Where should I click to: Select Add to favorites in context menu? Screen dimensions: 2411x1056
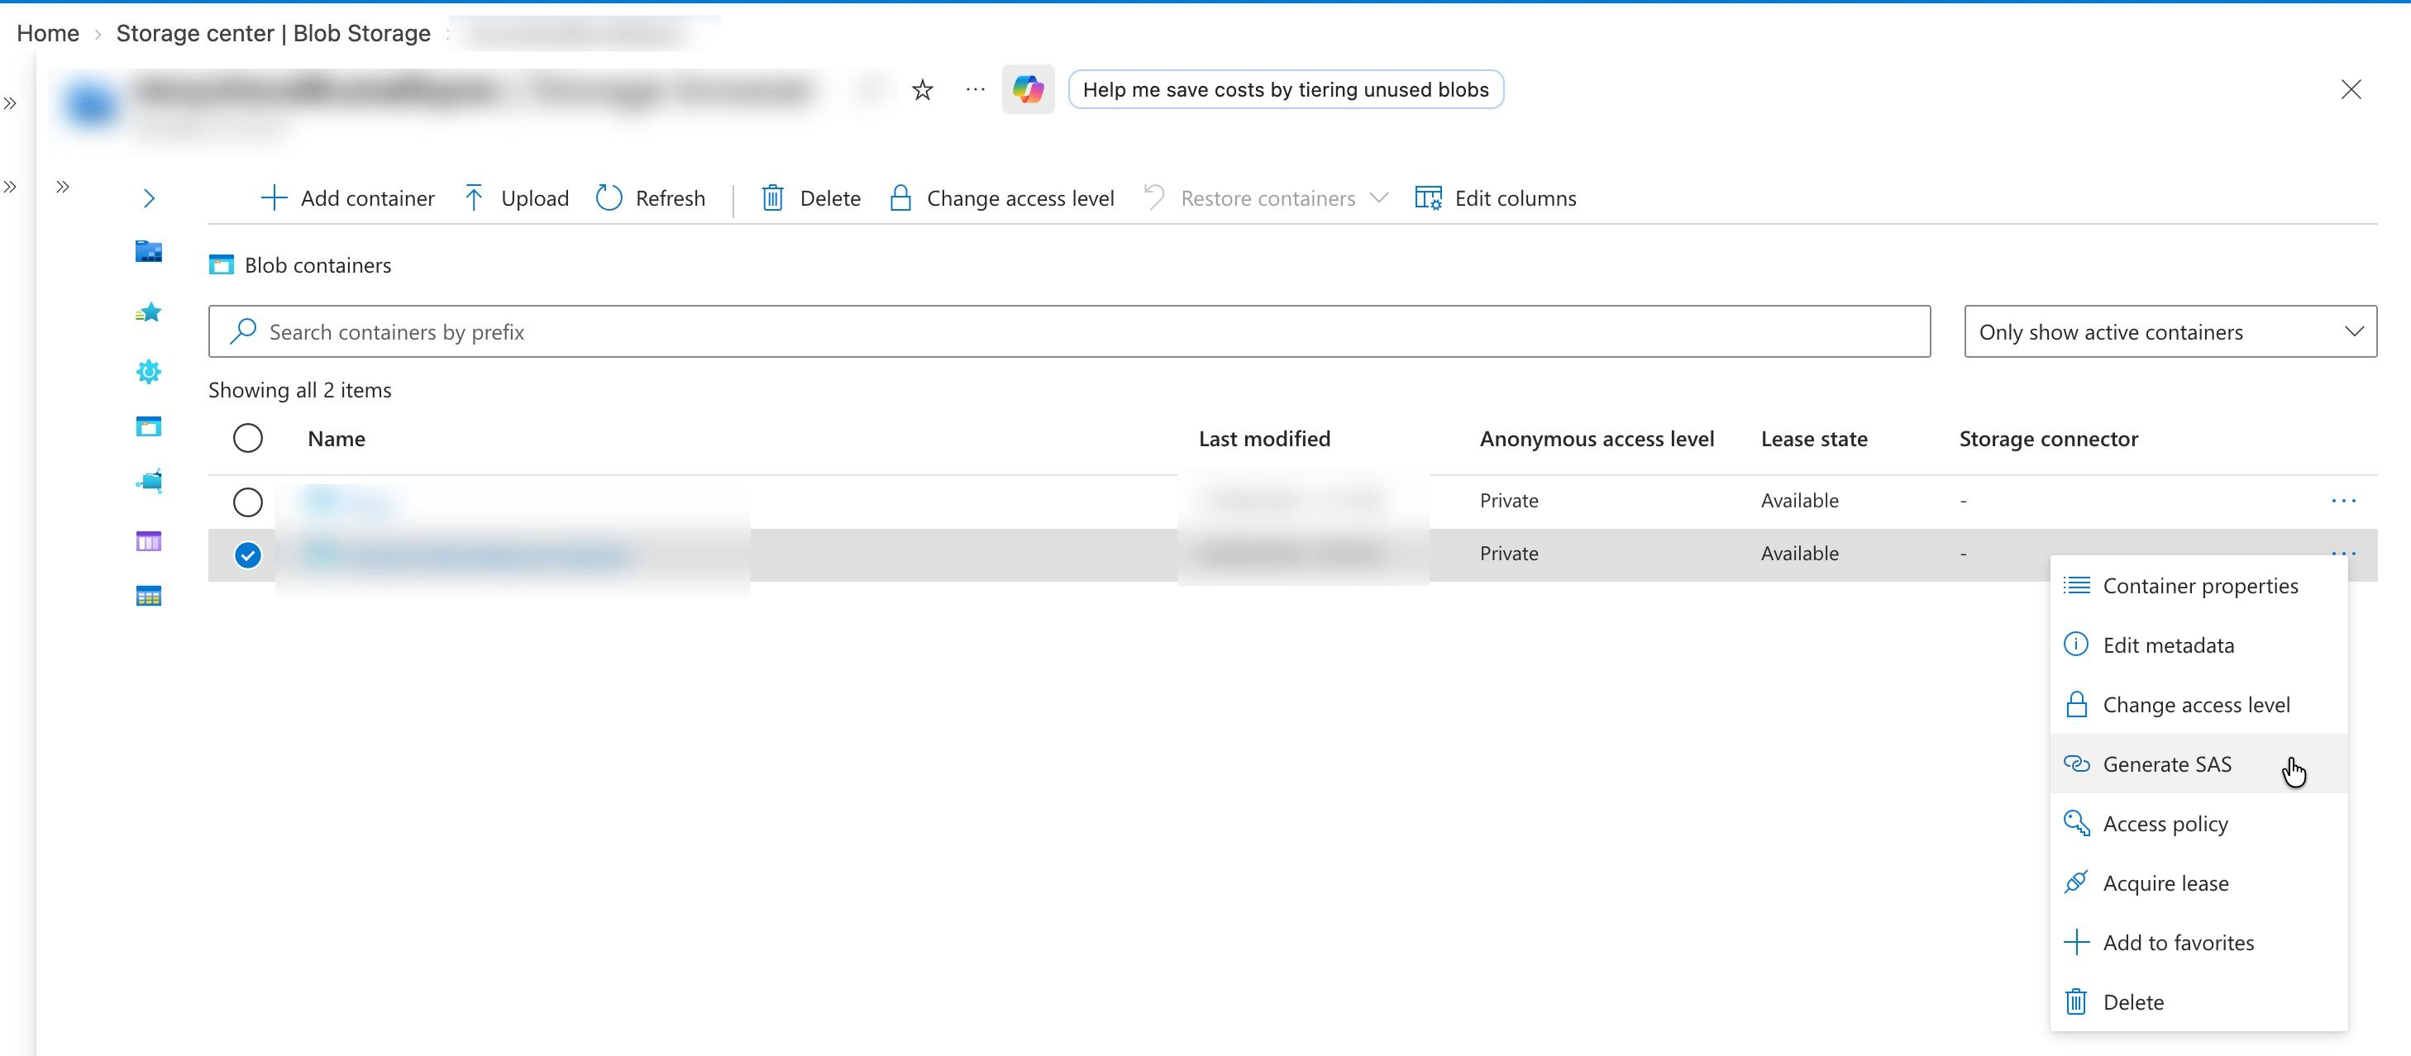tap(2199, 942)
